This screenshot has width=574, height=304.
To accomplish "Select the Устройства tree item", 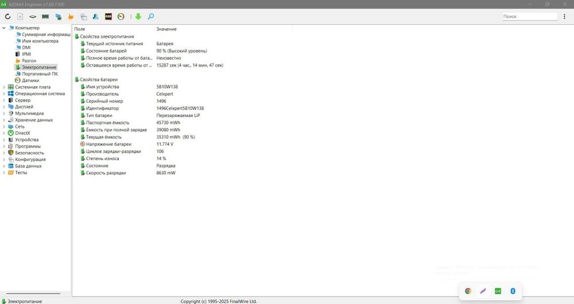I will tap(24, 140).
